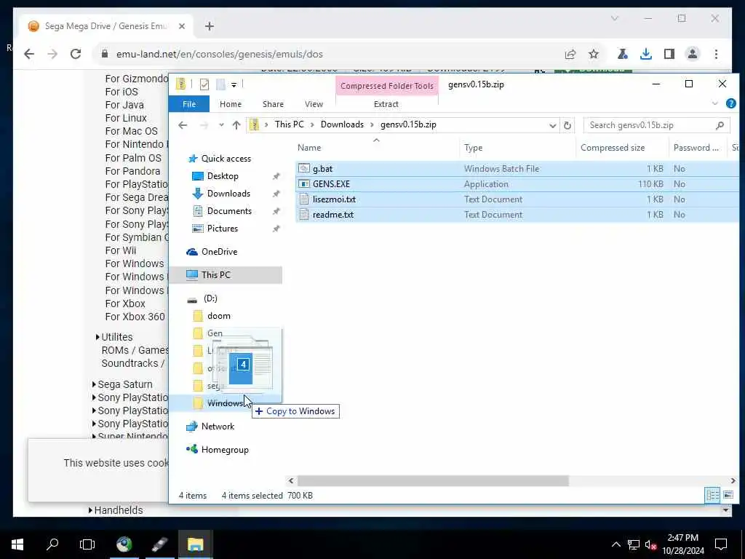Open Chrome downloads icon
This screenshot has height=559, width=745.
tap(646, 54)
